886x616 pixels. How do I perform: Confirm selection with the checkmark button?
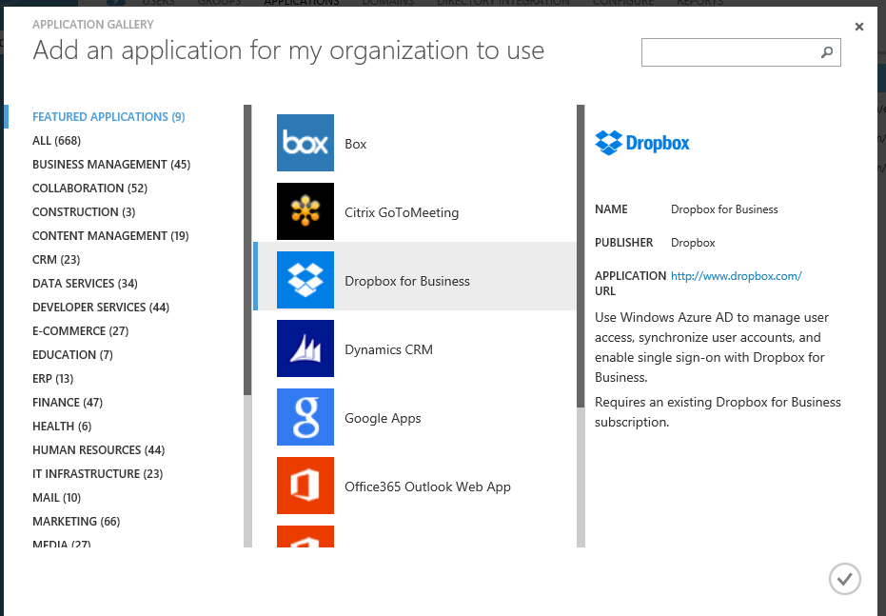[x=845, y=579]
